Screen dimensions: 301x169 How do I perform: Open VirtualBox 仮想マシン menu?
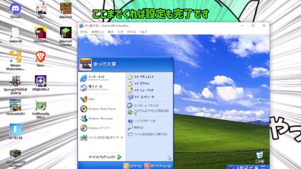pos(98,32)
